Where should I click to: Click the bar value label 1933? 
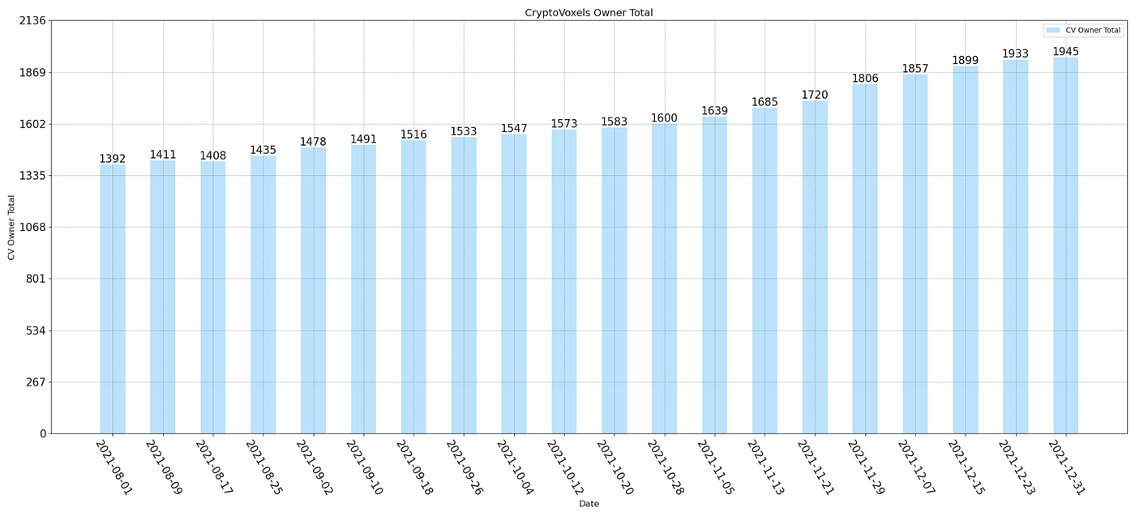click(1015, 54)
